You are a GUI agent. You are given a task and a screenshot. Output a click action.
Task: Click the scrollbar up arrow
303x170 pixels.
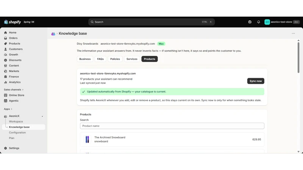[x=298, y=40]
